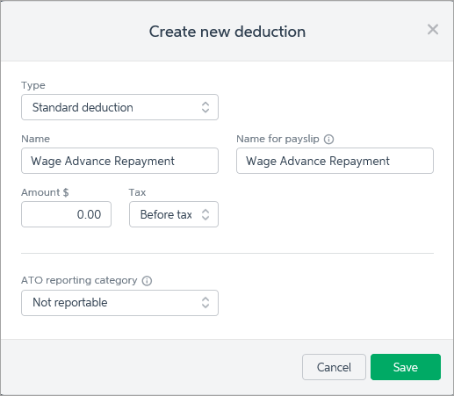Select the Amount field showing 0.00
454x396 pixels.
tap(66, 214)
